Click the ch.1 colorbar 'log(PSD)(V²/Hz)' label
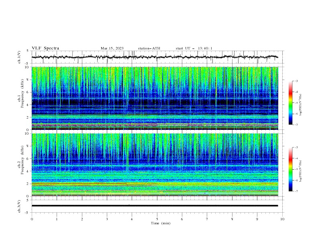Viewport: 318px width, 246px height. coord(301,105)
